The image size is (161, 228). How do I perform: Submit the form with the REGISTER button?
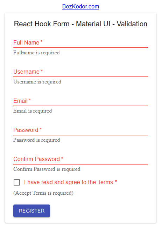click(31, 211)
